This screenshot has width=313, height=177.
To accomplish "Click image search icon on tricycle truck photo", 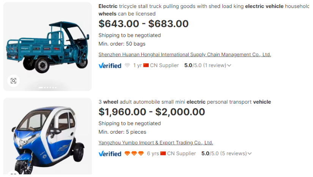I will coord(14,81).
